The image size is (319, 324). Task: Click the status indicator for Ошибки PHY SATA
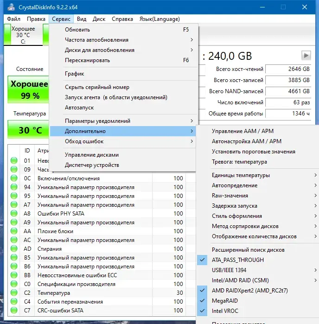coord(14,214)
